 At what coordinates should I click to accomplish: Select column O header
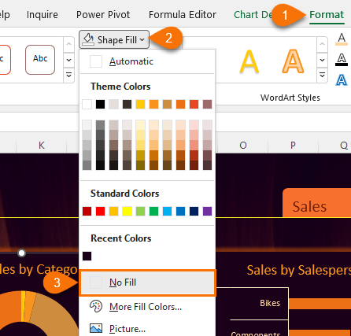pos(243,145)
